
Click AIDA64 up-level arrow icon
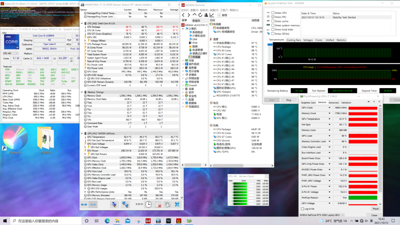(194, 15)
